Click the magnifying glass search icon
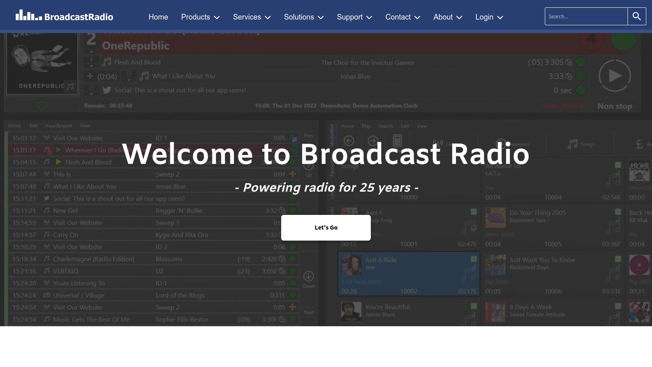Viewport: 652px width, 367px height. coord(637,16)
